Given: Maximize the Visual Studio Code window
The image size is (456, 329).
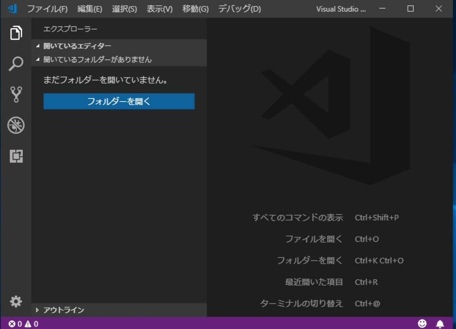Looking at the screenshot, I should [x=410, y=9].
